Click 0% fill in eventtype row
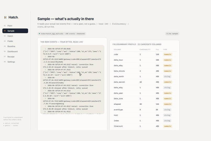The image size is (211, 141). pos(157,109)
